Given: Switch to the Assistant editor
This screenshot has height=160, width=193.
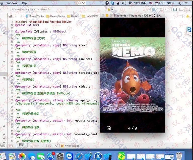Looking at the screenshot, I should pyautogui.click(x=160, y=9).
